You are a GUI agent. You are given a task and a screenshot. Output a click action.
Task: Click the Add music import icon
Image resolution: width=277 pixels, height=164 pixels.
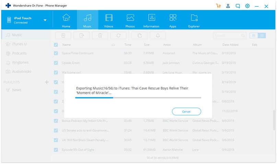[x=63, y=36]
